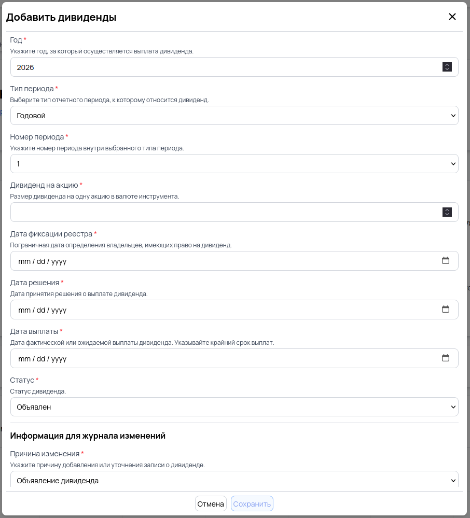Screen dimensions: 470x518
Task: Focus the Год input field with 2026
Action: [x=223, y=67]
